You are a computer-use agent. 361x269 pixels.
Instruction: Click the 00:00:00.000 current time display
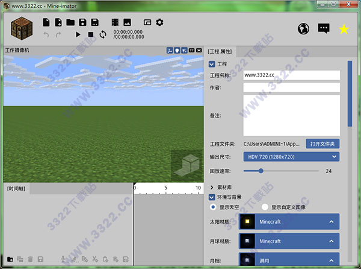click(x=128, y=32)
